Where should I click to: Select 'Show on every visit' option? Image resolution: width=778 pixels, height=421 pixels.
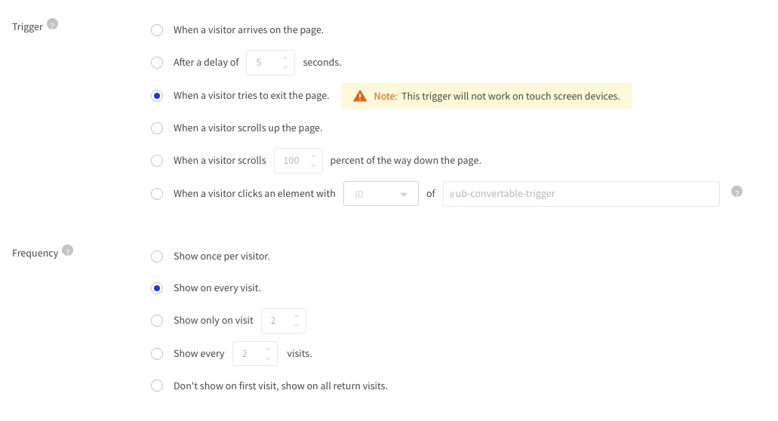coord(157,288)
